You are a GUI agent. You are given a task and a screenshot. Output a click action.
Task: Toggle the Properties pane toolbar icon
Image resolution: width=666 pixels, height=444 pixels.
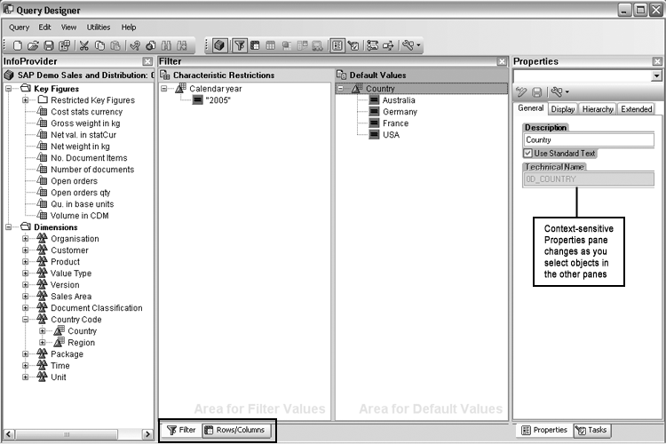[x=337, y=45]
